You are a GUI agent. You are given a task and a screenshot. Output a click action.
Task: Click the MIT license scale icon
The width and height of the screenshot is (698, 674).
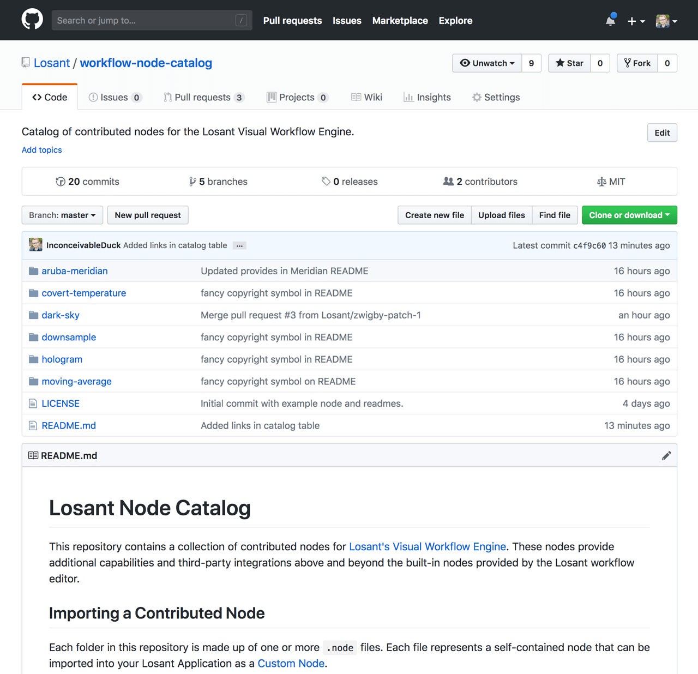pyautogui.click(x=602, y=181)
